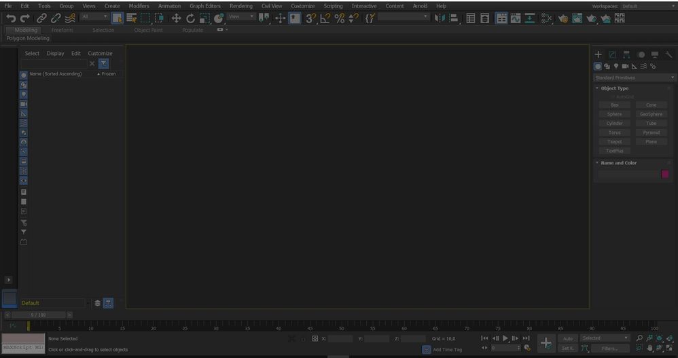The width and height of the screenshot is (678, 358).
Task: Toggle the Ribbon display
Action: pyautogui.click(x=501, y=18)
